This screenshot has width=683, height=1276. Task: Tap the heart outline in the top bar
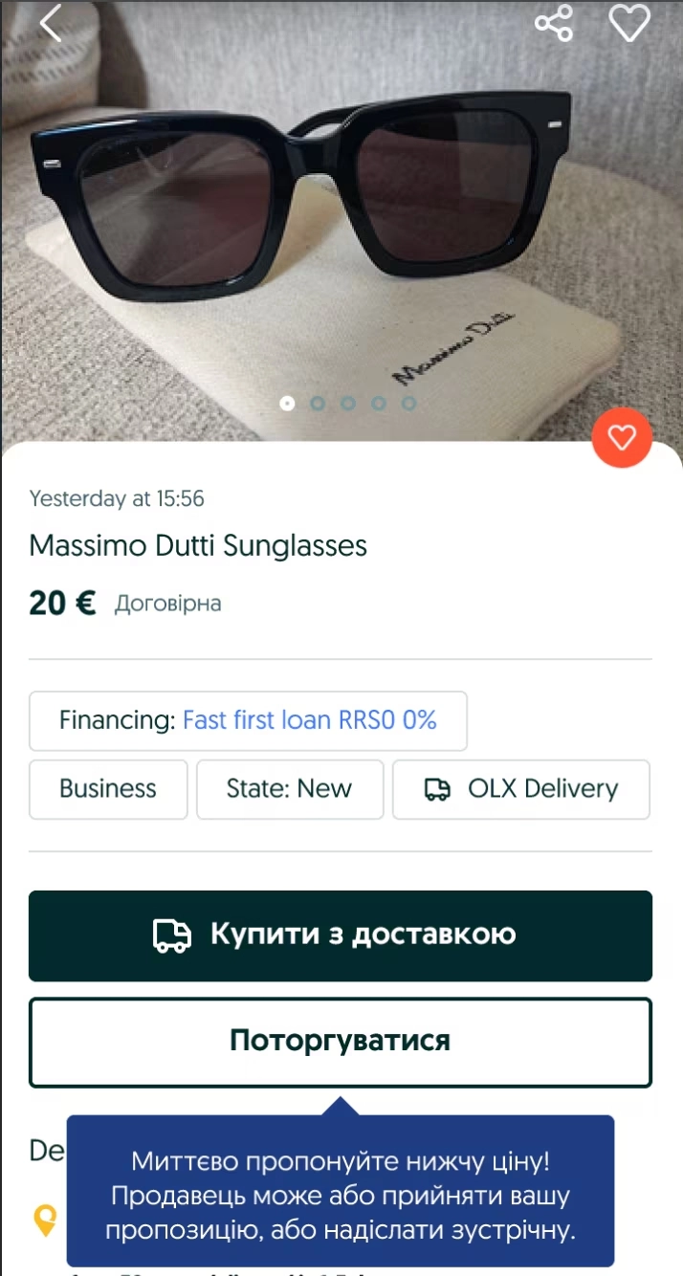(630, 24)
